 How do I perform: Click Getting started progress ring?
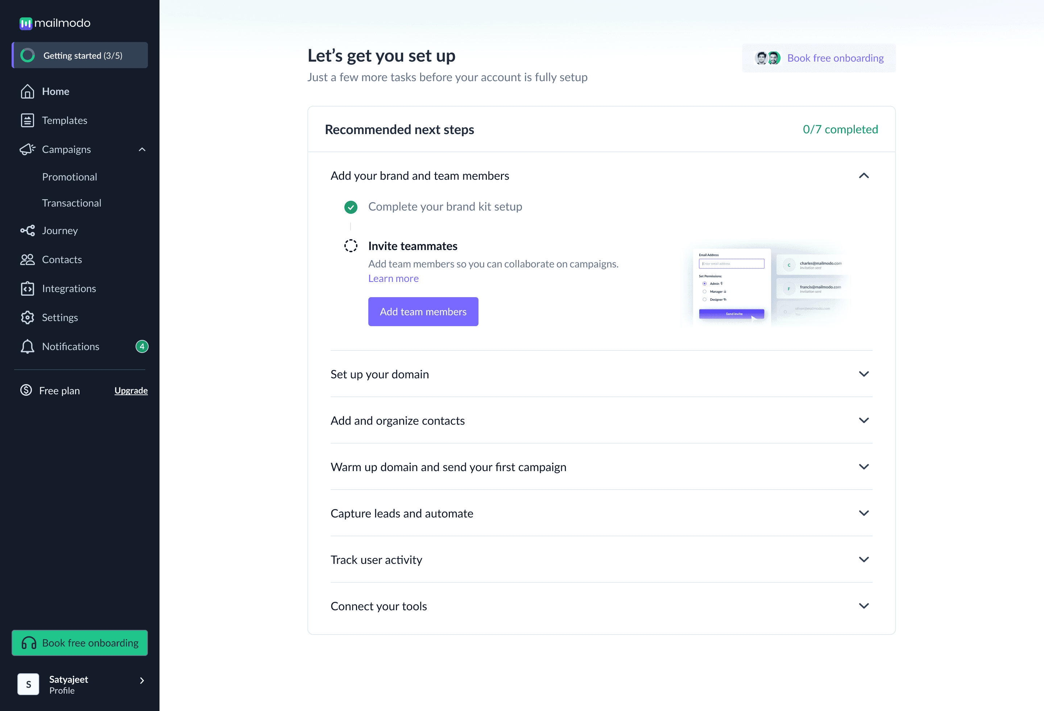(x=28, y=55)
